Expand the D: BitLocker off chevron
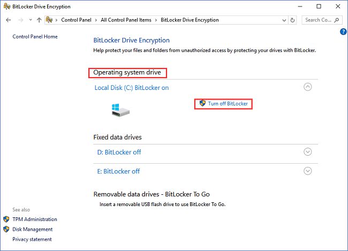 [x=307, y=152]
